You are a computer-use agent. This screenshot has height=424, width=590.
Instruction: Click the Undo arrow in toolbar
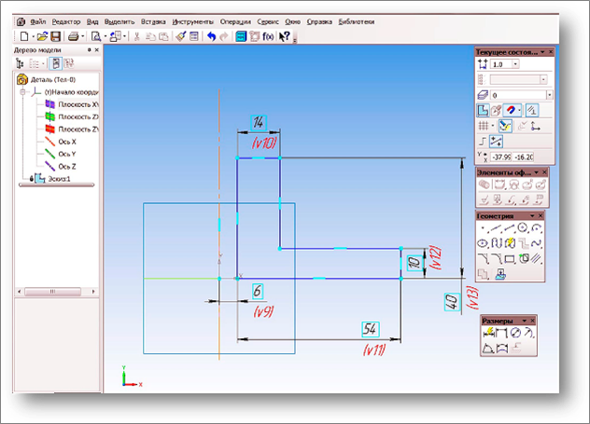pyautogui.click(x=210, y=36)
